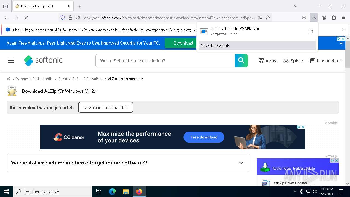Screen dimensions: 350x197
Task: Close the Treiberupdate sidebar ad
Action: (336, 160)
